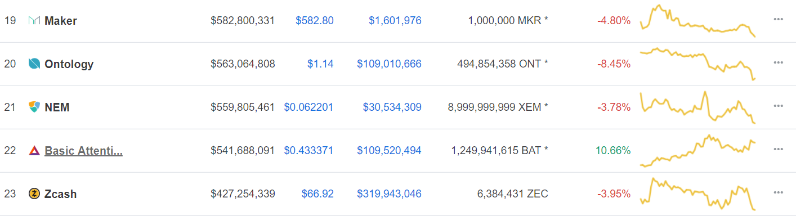The image size is (796, 216).
Task: Click the Ontology coin logo icon
Action: click(x=34, y=64)
